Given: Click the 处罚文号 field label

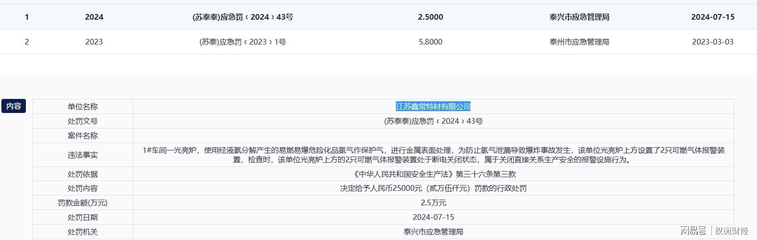Looking at the screenshot, I should click(x=83, y=121).
